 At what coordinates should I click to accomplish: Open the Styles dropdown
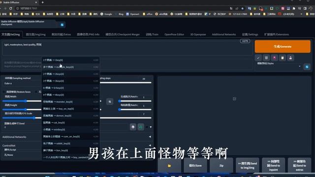coord(279,66)
